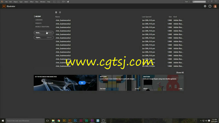The height and width of the screenshot is (123, 219).
Task: Sort files by Name column header
Action: [57, 17]
